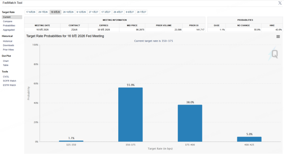Close the FedWatch Tool panel
The width and height of the screenshot is (284, 154).
[280, 3]
